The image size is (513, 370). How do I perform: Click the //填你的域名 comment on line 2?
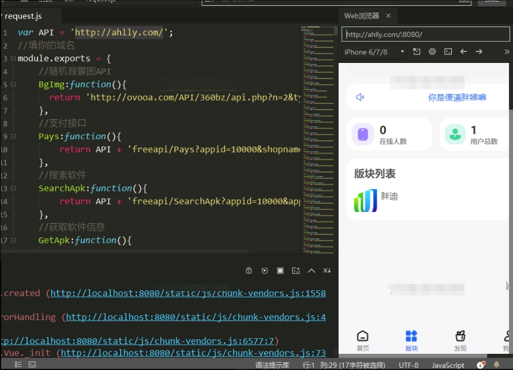[x=46, y=46]
